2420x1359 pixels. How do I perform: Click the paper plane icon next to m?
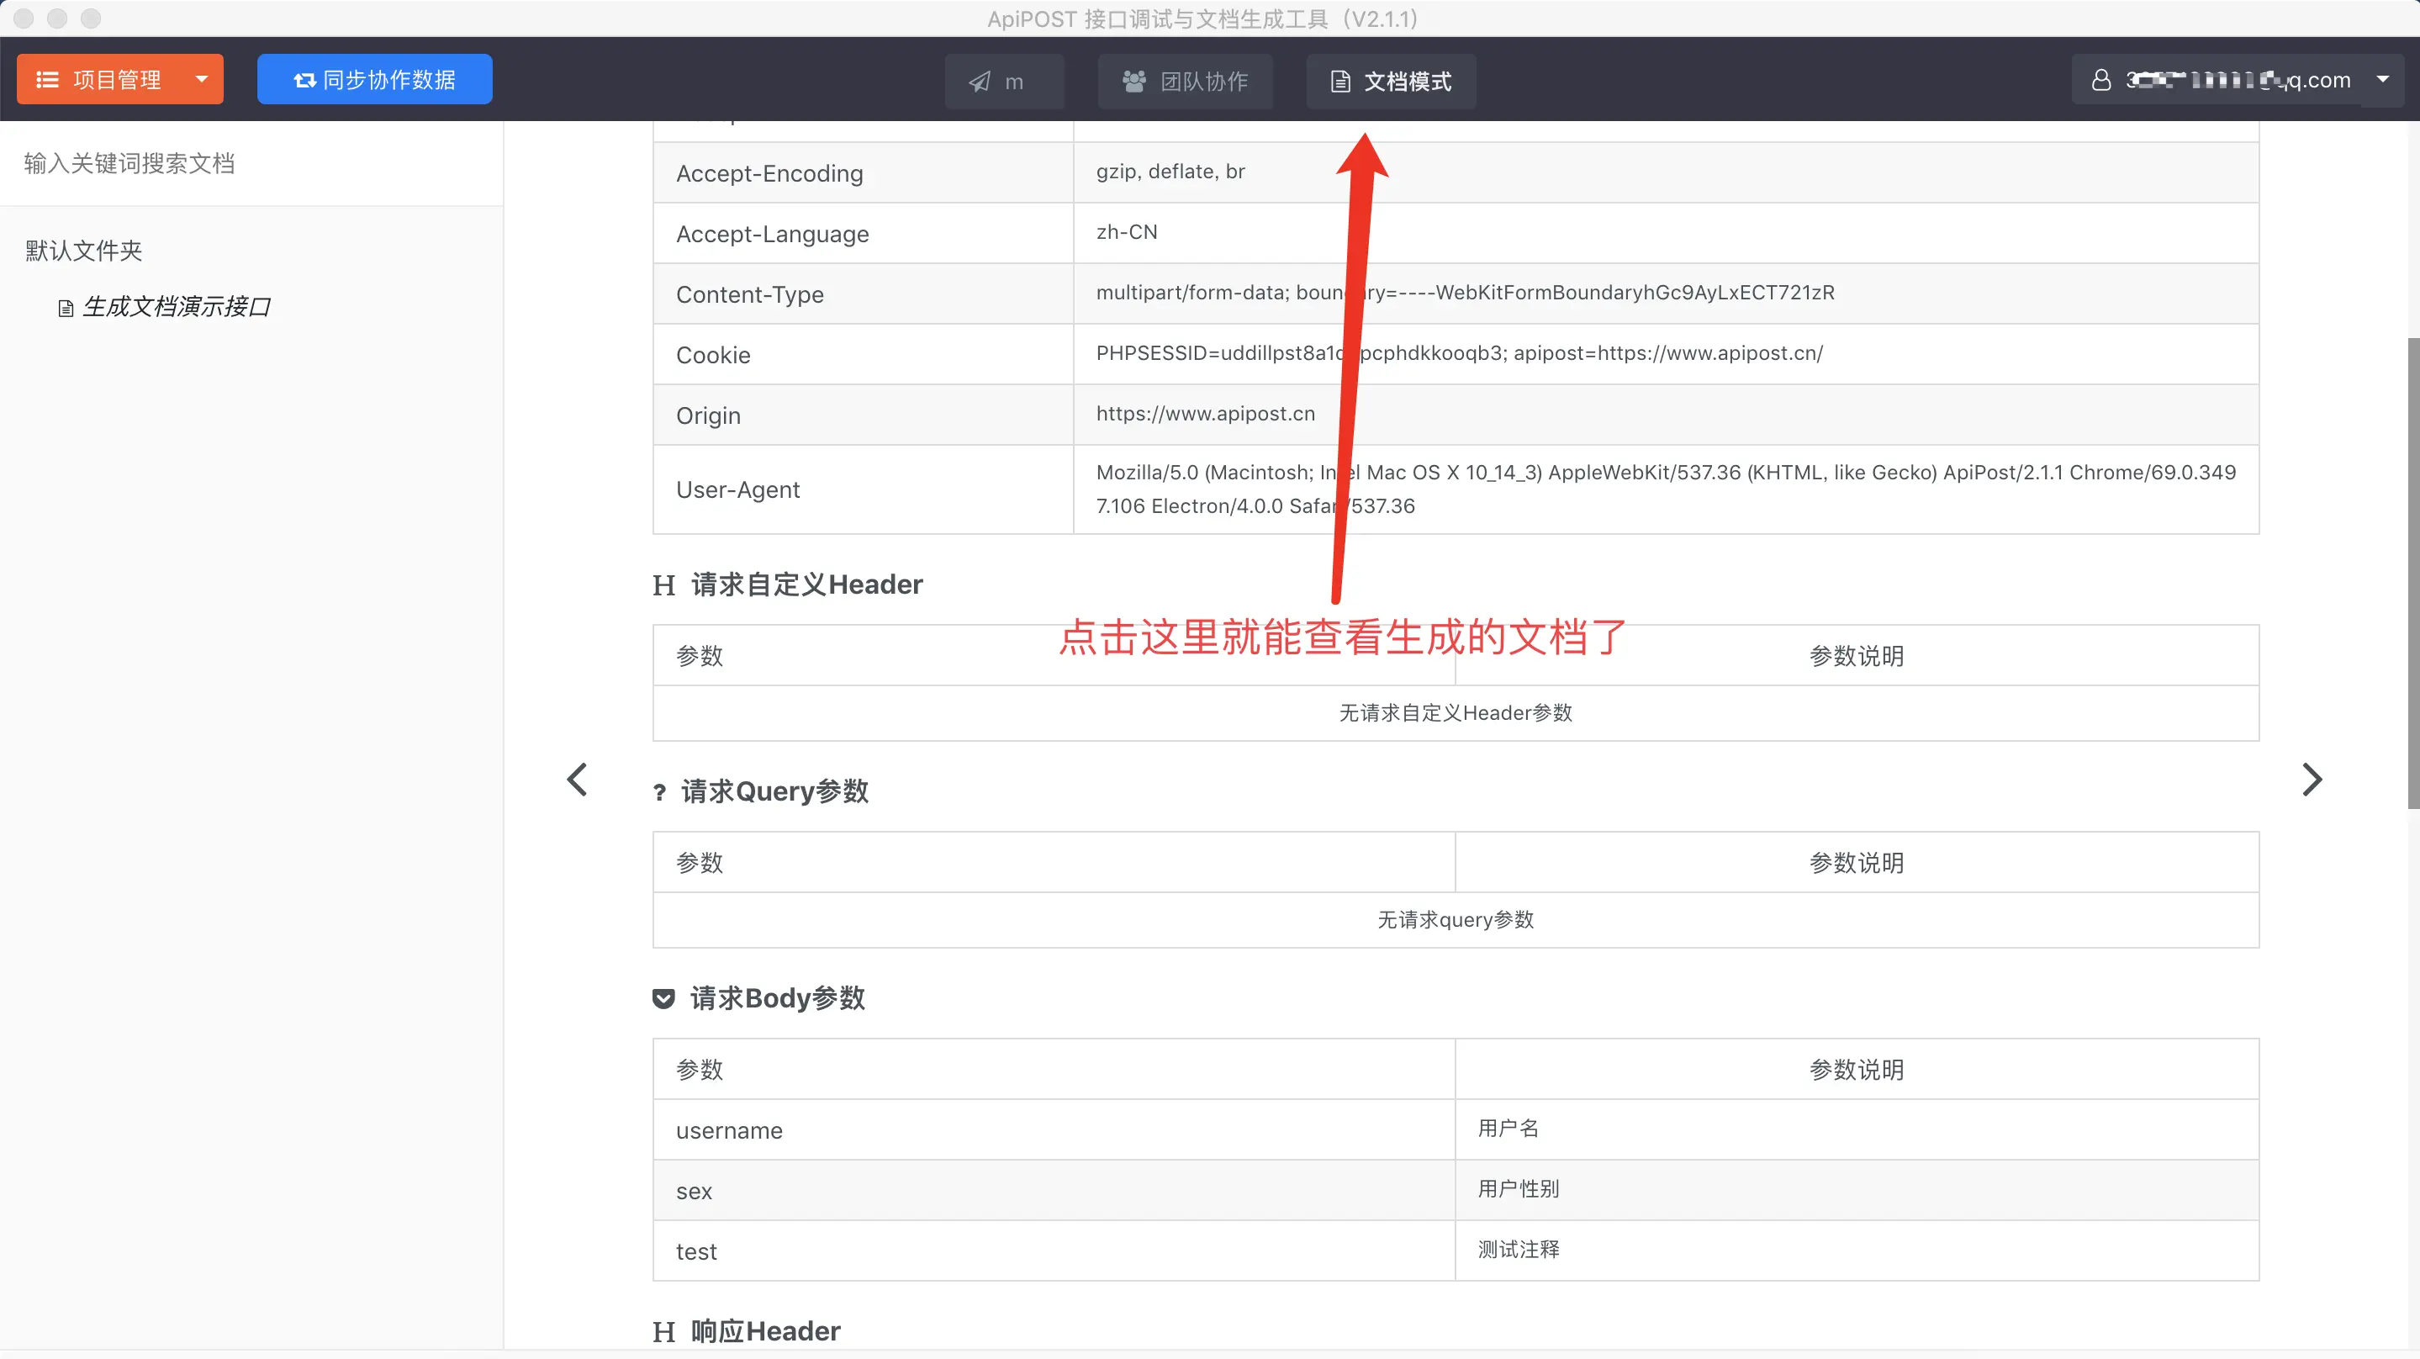point(979,82)
